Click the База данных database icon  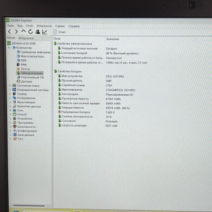click(x=15, y=135)
